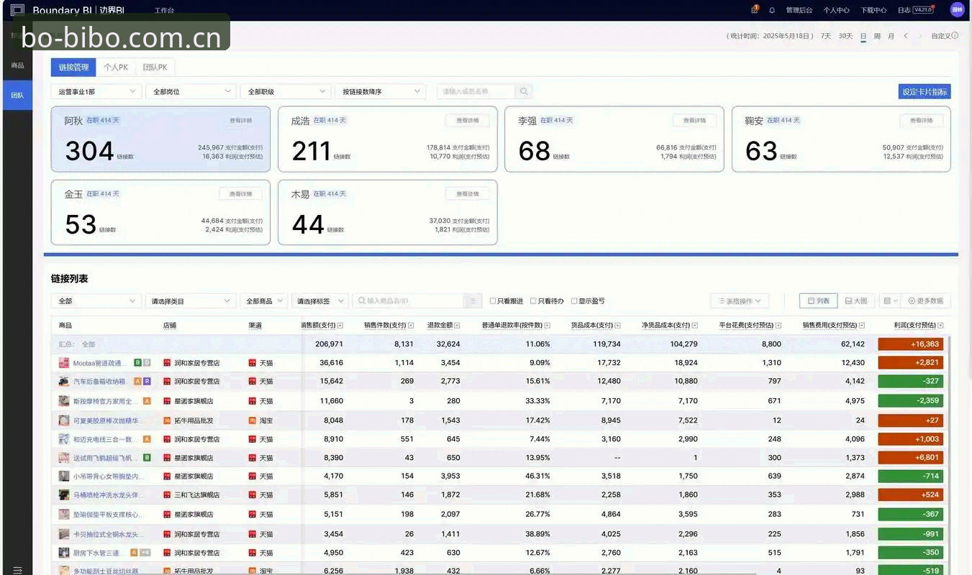
Task: Enable the 只看跟进 checkbox
Action: 493,301
